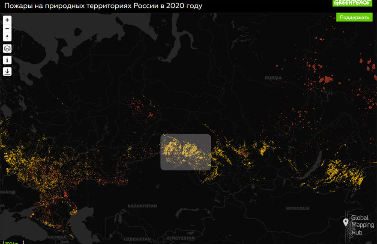The image size is (377, 244).
Task: Click the RUSSIA label on the map
Action: 273,78
